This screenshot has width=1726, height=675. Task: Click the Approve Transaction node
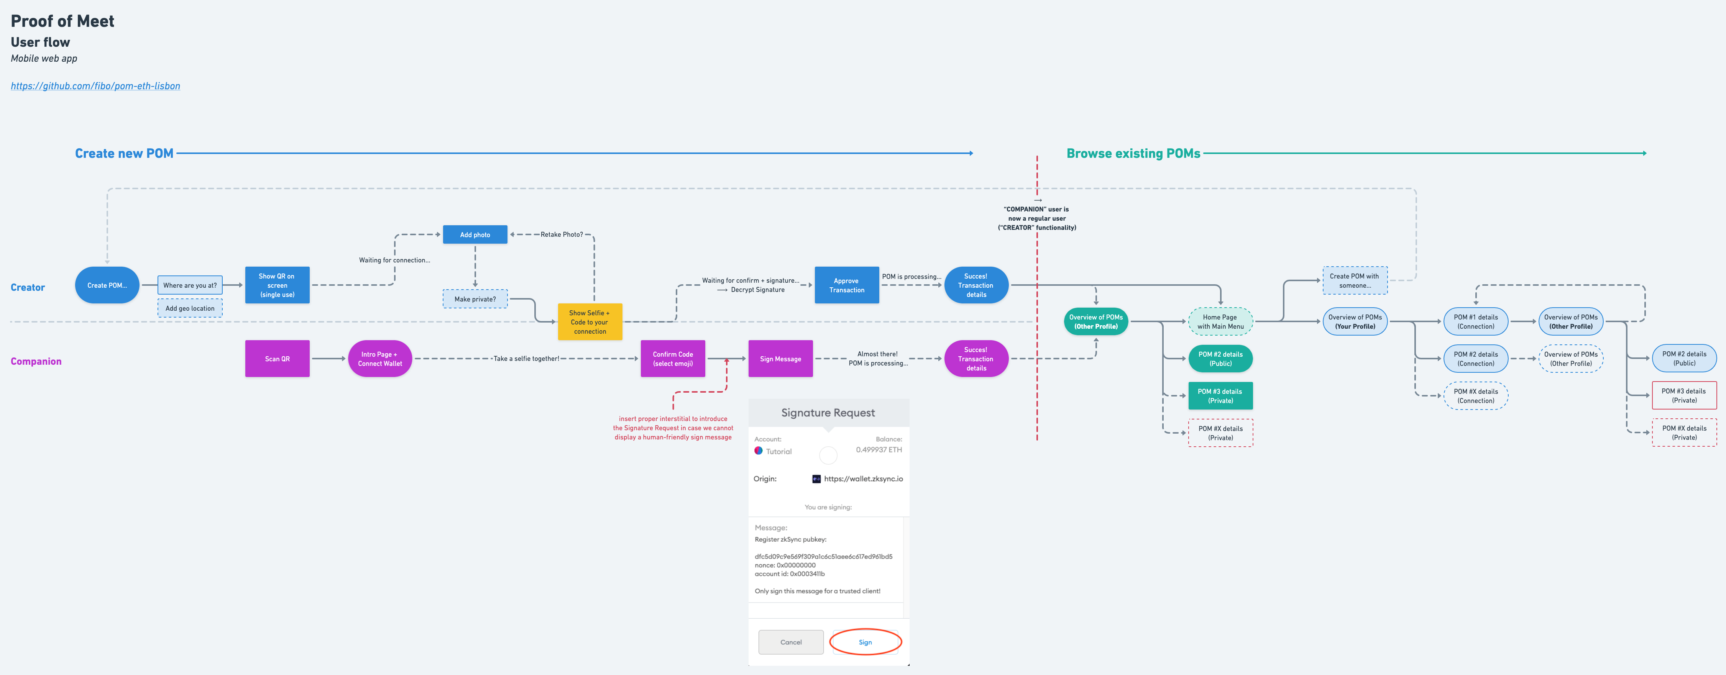846,285
